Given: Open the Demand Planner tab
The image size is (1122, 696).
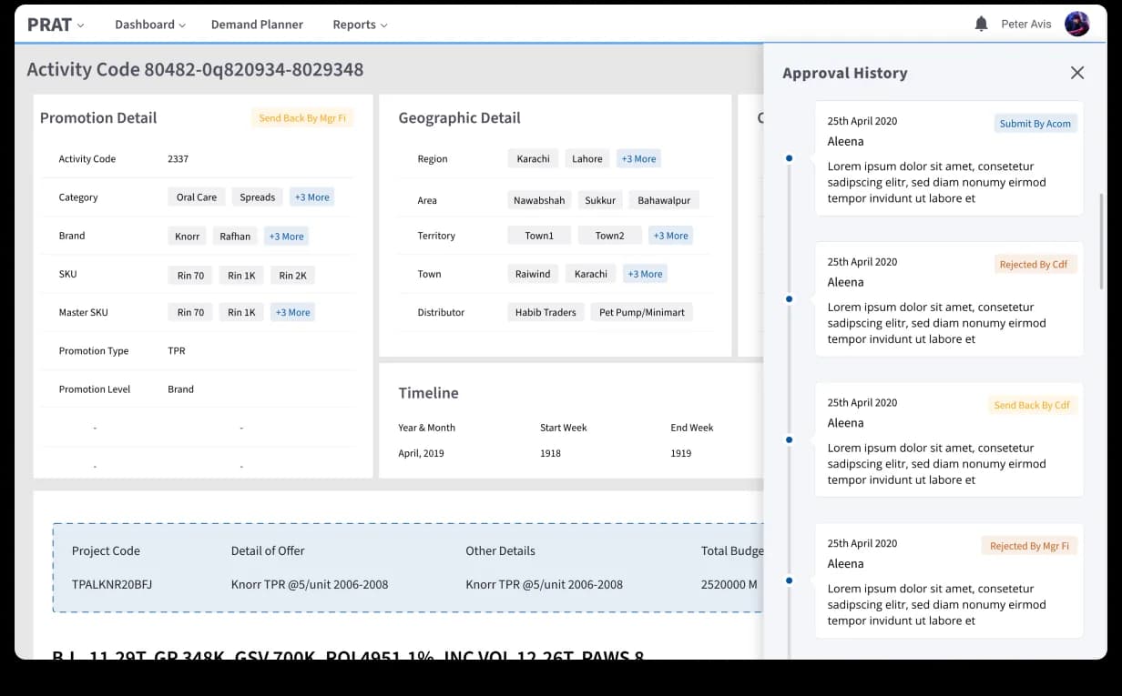Looking at the screenshot, I should click(257, 25).
